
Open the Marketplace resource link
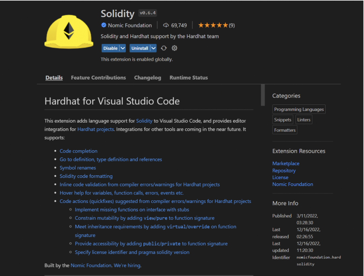tap(286, 163)
